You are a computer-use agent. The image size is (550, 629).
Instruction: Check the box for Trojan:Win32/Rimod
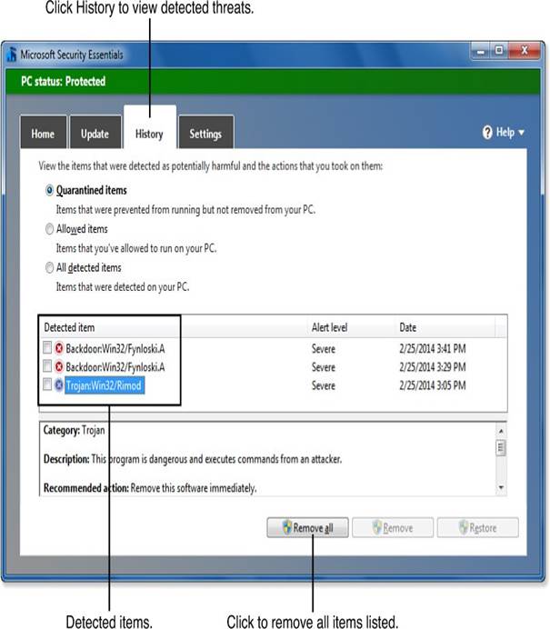[47, 384]
